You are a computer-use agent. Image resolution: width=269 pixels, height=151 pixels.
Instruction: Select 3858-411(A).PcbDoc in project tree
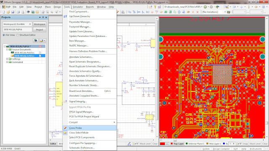tap(24, 52)
